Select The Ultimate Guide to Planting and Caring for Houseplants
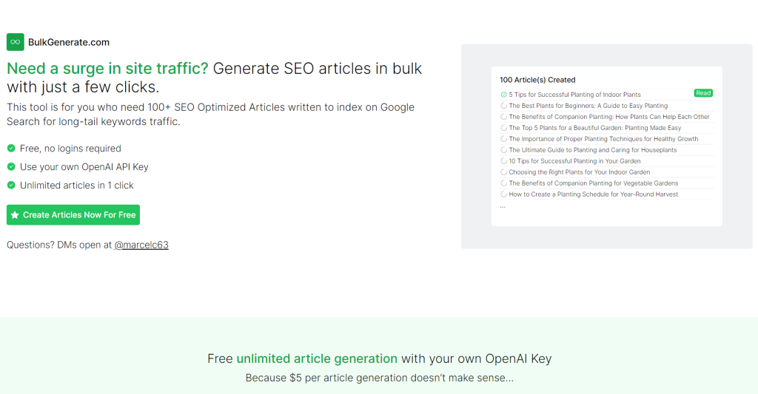Image resolution: width=758 pixels, height=394 pixels. click(593, 150)
